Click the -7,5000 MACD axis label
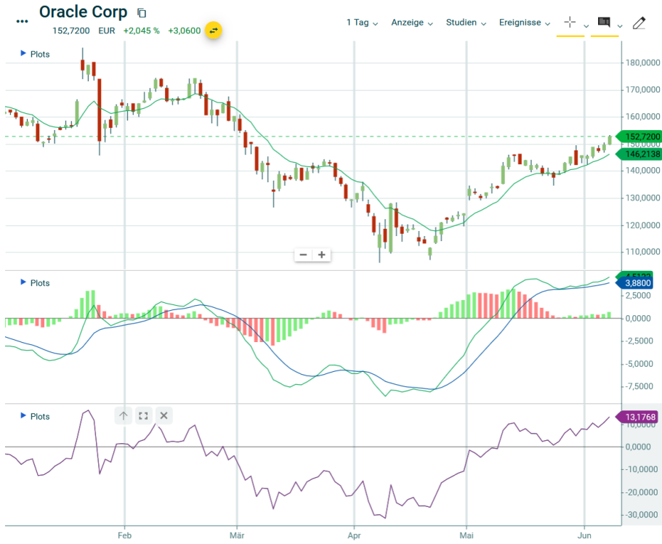This screenshot has width=662, height=544. click(x=639, y=386)
